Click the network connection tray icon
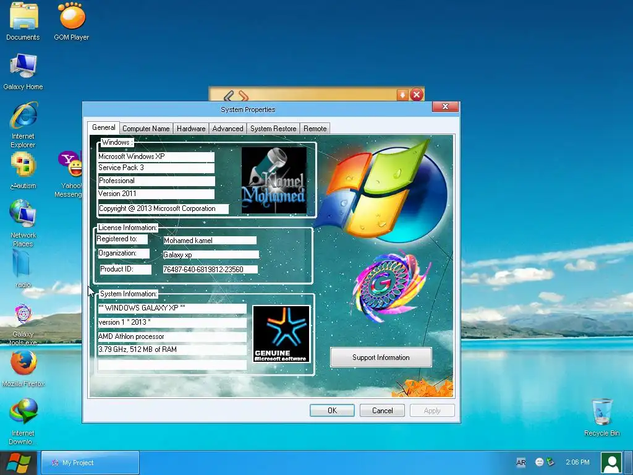Viewport: 633px width, 475px height. (550, 462)
